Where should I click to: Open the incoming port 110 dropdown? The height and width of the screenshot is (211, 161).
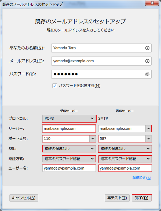pos(93,139)
